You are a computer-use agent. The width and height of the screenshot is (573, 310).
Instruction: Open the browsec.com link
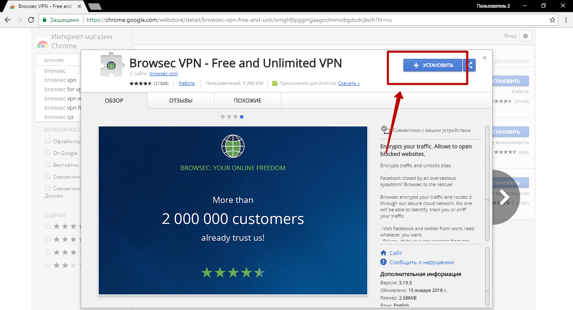[164, 74]
